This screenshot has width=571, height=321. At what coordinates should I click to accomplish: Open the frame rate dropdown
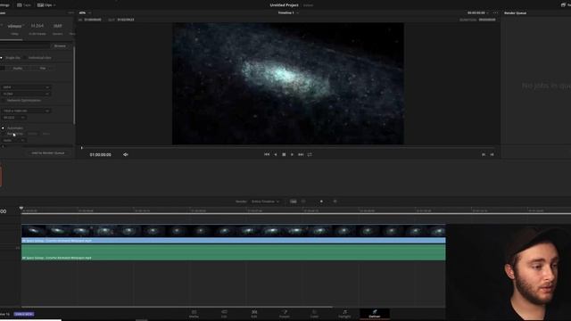[14, 118]
